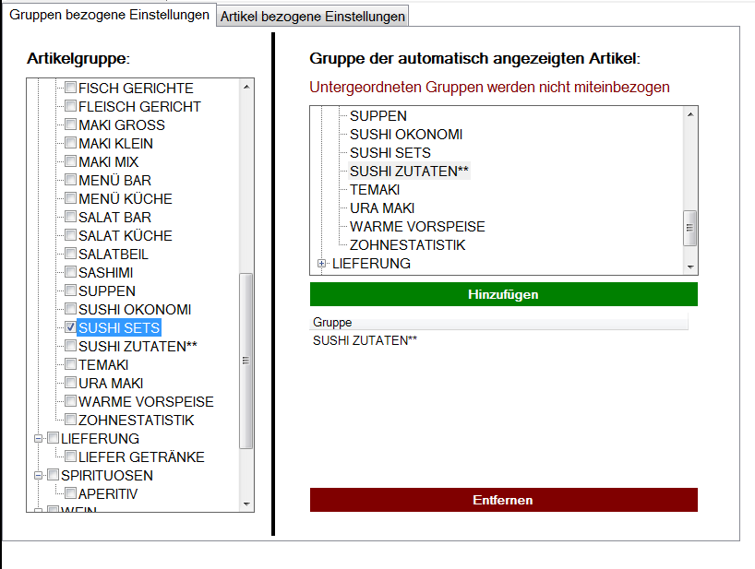
Task: Click scroll up arrow of right group tree
Action: click(689, 115)
